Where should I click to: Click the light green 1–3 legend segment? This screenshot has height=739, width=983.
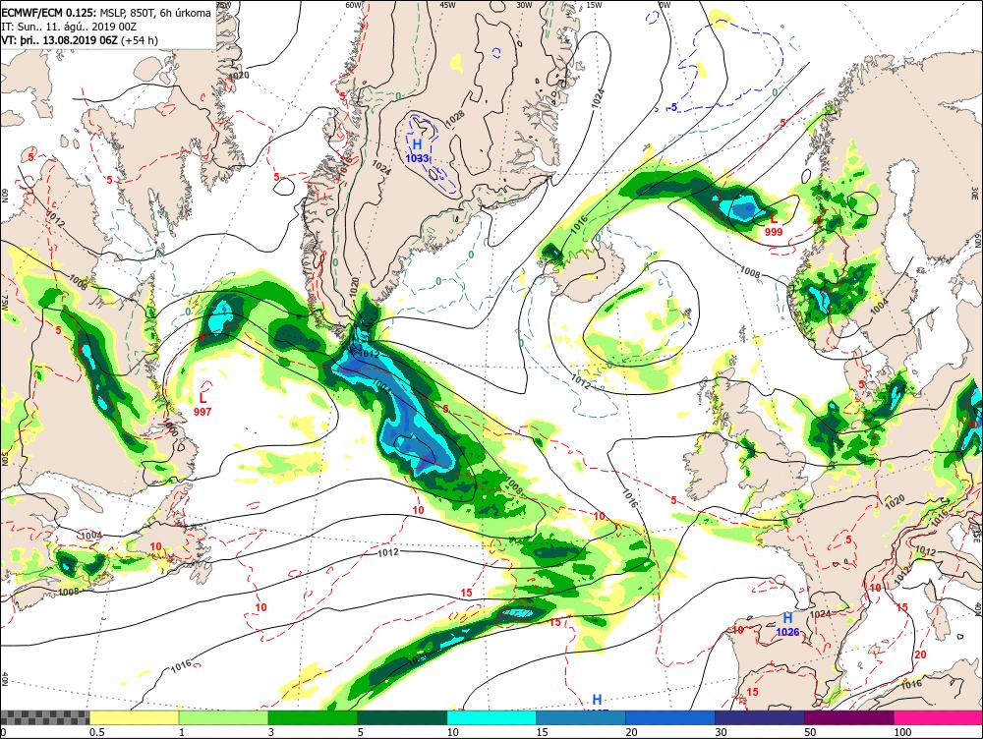pyautogui.click(x=223, y=717)
